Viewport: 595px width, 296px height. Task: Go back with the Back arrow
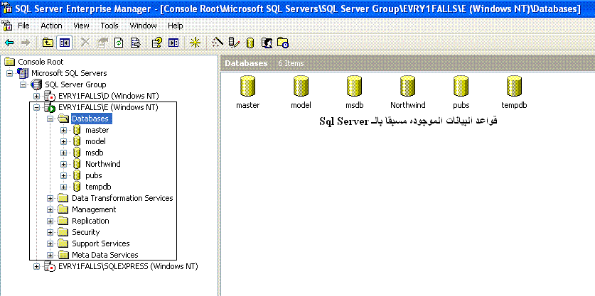pos(9,43)
